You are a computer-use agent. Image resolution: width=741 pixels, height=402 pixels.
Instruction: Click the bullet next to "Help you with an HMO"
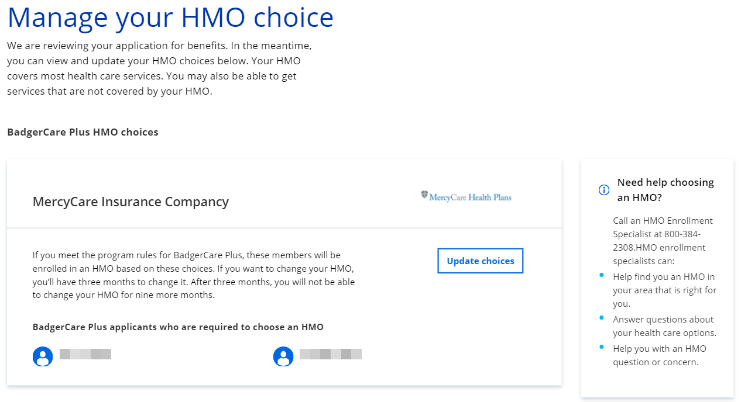click(x=601, y=346)
